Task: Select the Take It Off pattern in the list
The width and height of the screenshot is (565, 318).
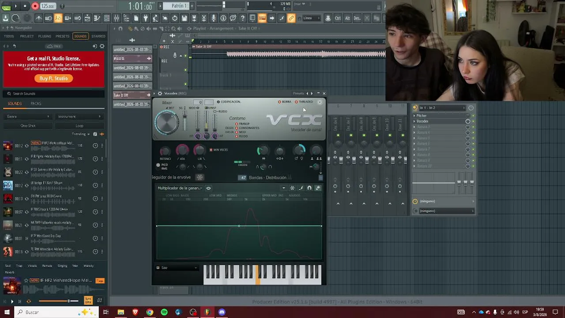Action: (x=132, y=95)
